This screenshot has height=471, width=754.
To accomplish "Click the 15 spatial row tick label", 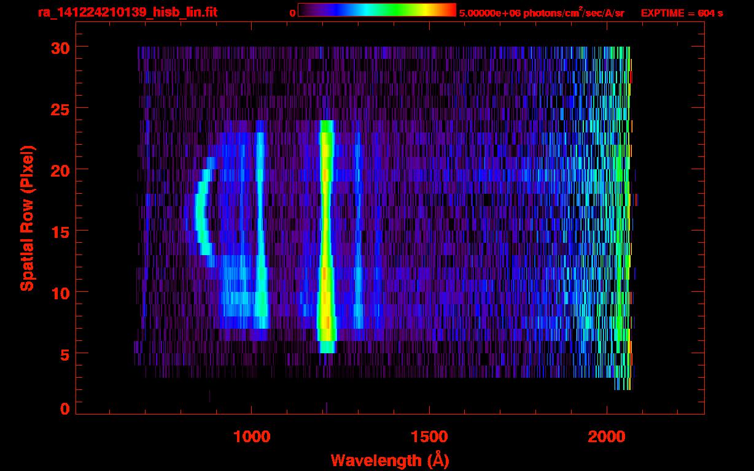I will (x=60, y=231).
